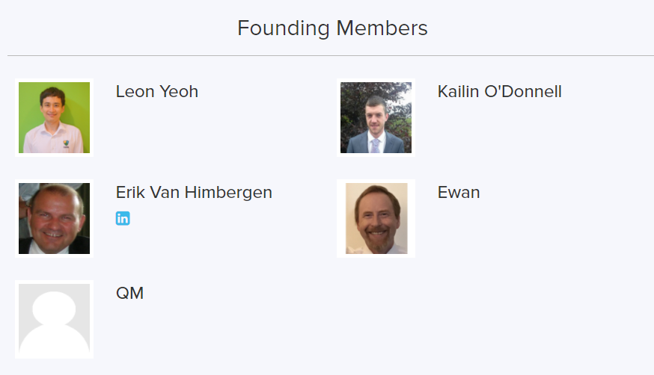Click the Leon Yeoh name link
The image size is (654, 375).
pos(156,91)
